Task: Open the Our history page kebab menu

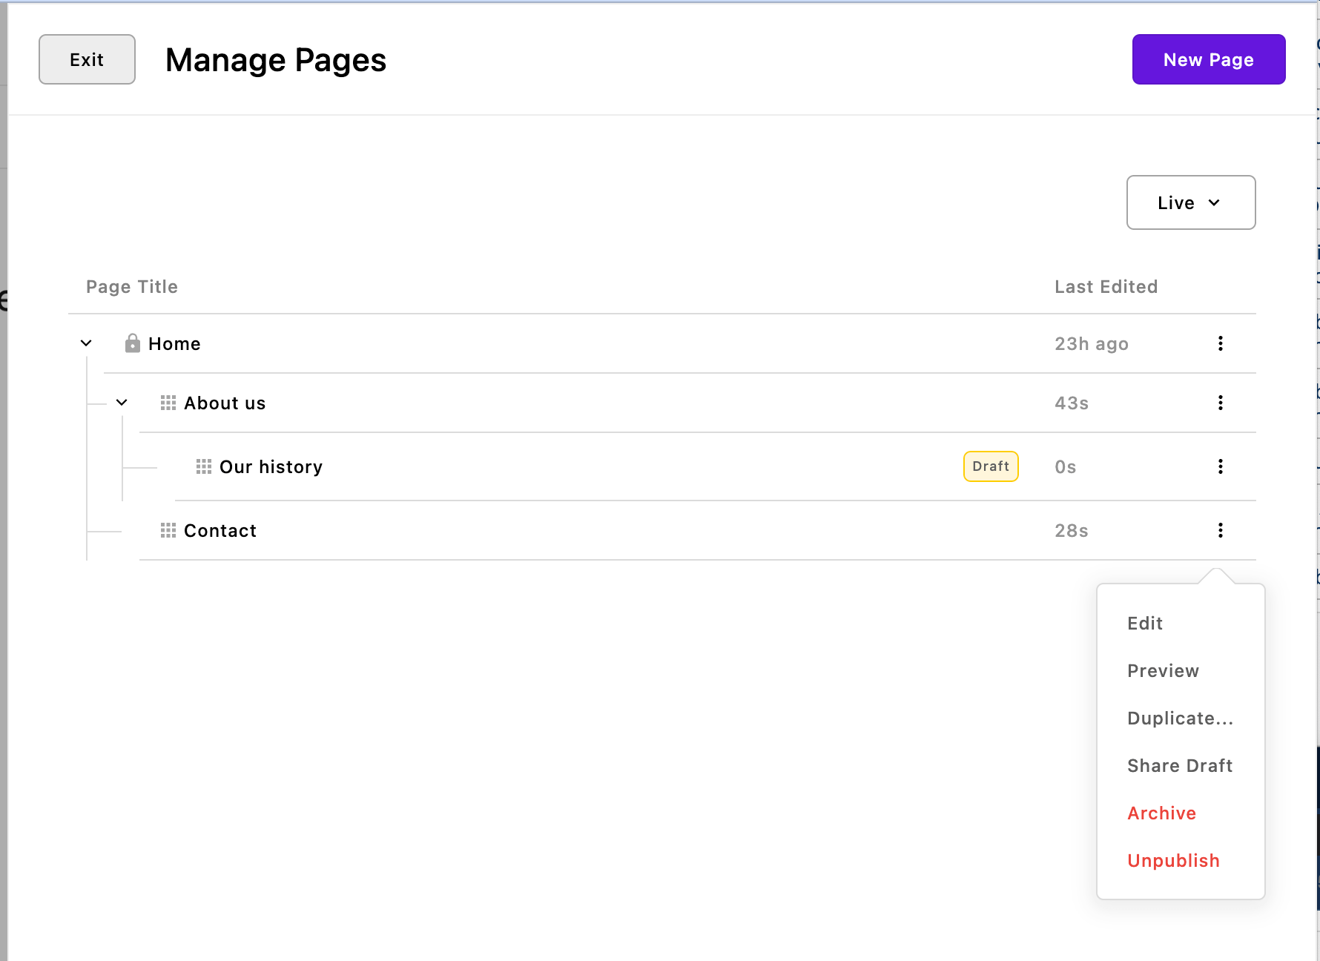Action: coord(1221,466)
